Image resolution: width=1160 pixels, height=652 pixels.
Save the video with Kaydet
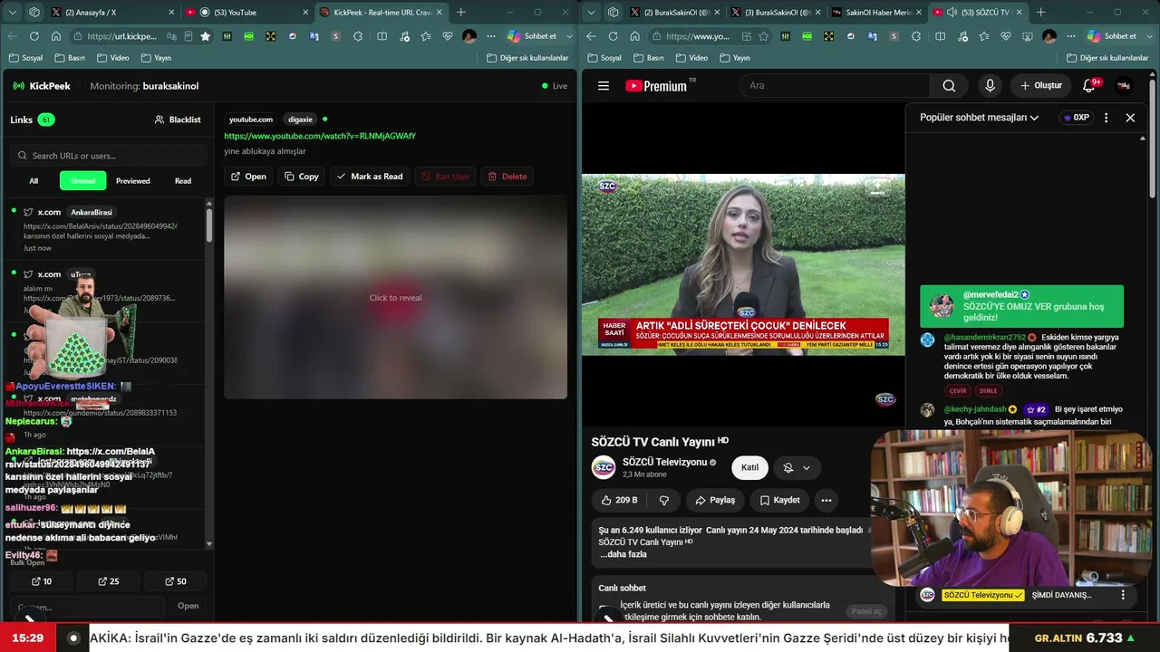(x=779, y=500)
